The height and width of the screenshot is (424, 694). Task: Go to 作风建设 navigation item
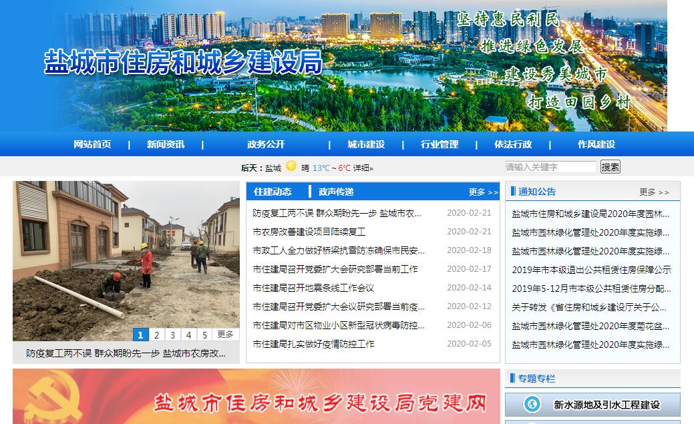(x=596, y=144)
